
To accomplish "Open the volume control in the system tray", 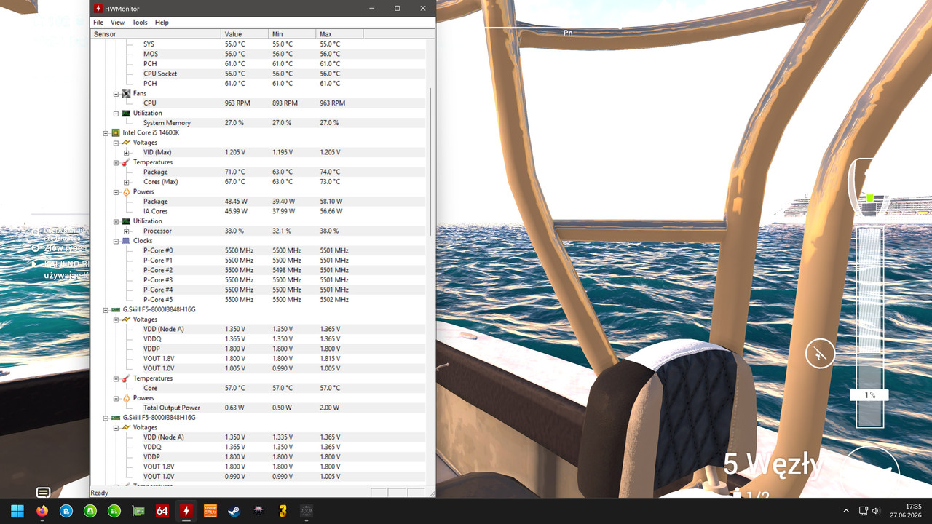I will pos(875,511).
